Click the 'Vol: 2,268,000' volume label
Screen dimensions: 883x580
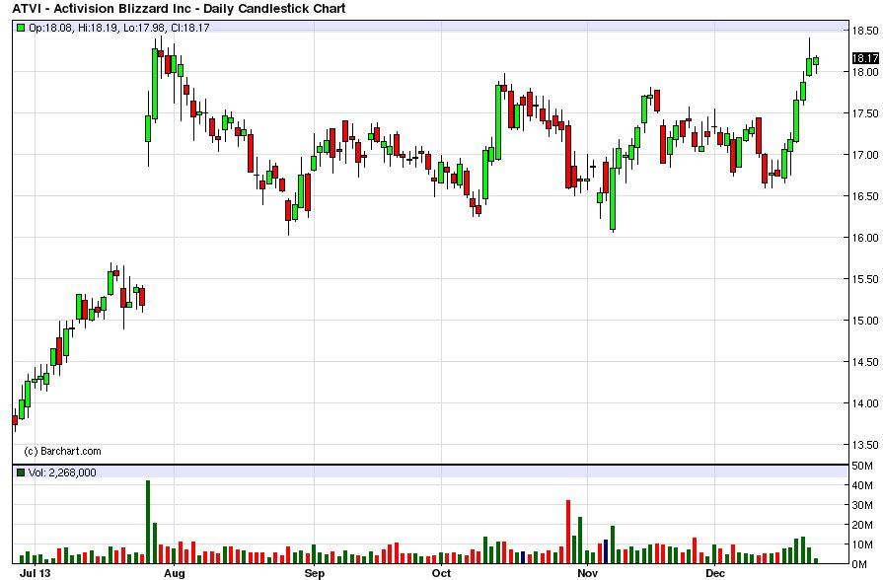(62, 472)
